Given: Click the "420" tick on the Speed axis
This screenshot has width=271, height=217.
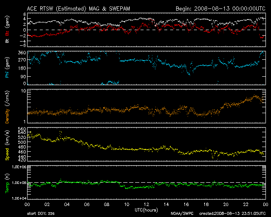Looking at the screenshot, I should [x=22, y=159].
